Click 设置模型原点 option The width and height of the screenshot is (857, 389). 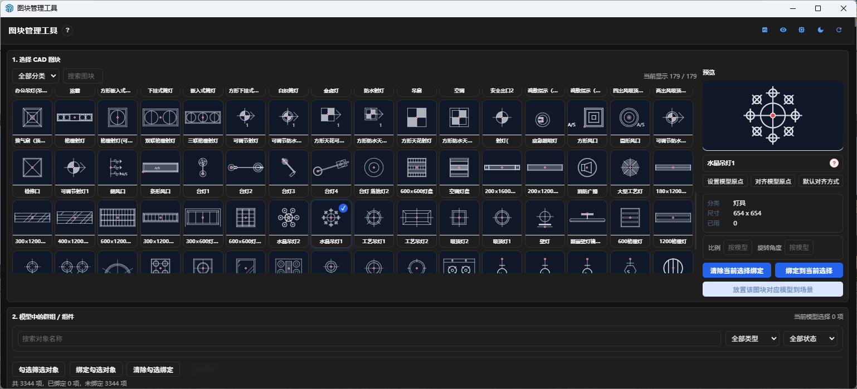pos(725,181)
